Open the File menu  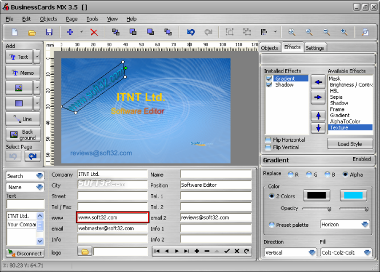10,19
